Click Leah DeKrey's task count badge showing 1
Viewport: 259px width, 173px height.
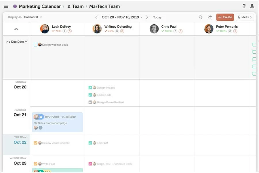(x=64, y=31)
